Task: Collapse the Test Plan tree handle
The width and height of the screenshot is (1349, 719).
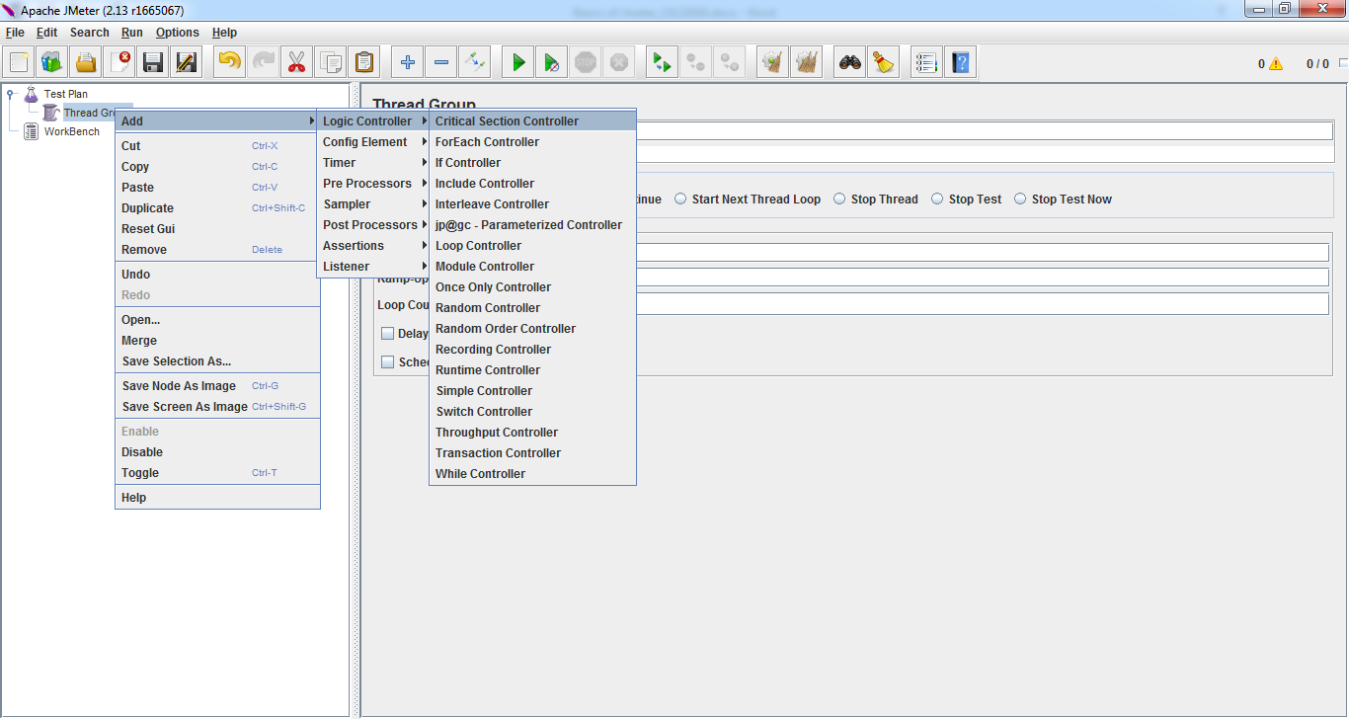Action: click(x=11, y=94)
